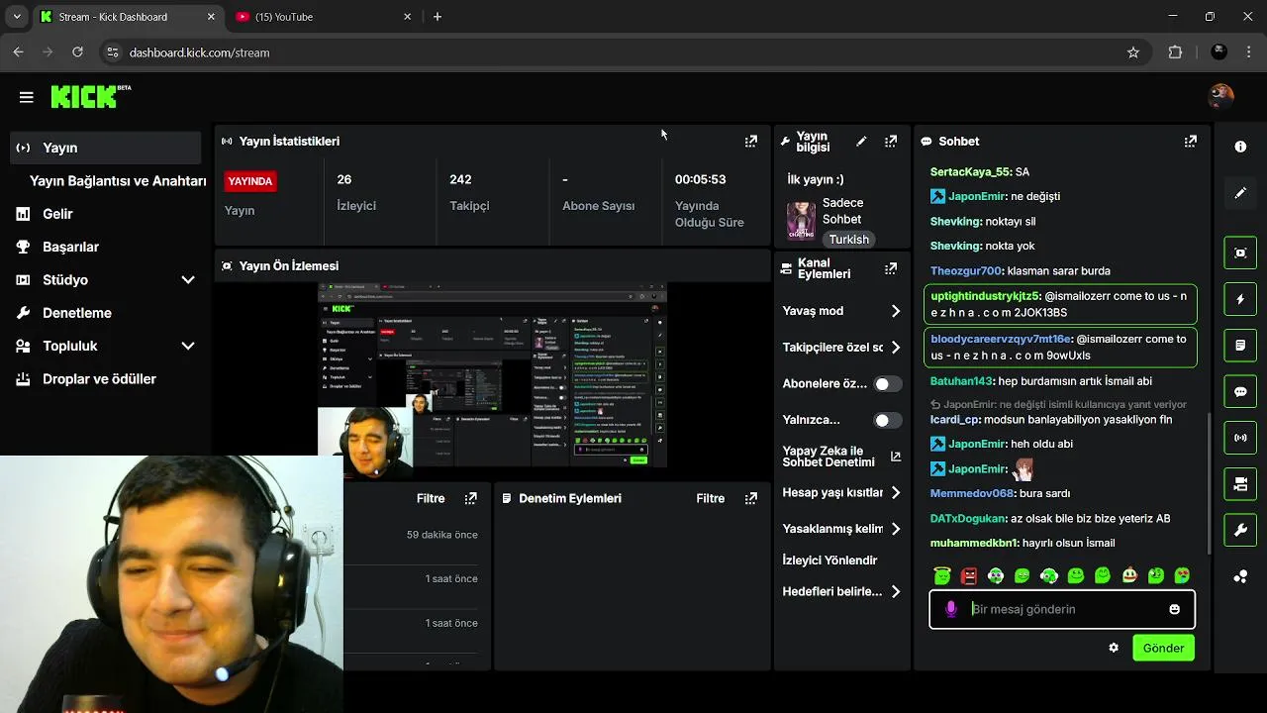The height and width of the screenshot is (713, 1267).
Task: Expand the Stüdyo sidebar section
Action: coord(188,280)
